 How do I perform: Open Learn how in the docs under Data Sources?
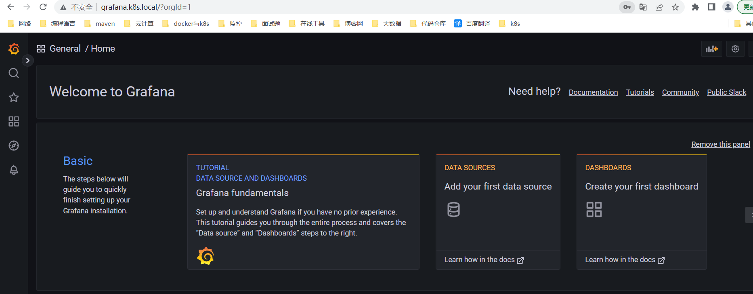(484, 260)
